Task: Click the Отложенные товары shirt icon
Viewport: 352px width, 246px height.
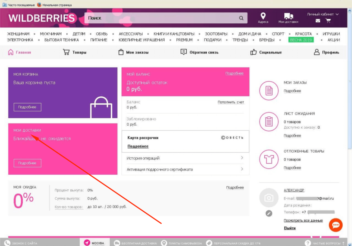Action: tap(268, 159)
